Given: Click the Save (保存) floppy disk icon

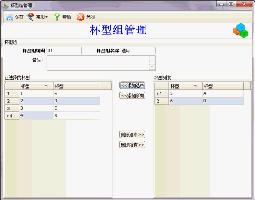Looking at the screenshot, I should point(10,17).
